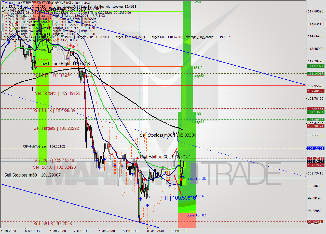Select the 'correction 61' label
Viewport: 326px width, 234px height.
click(196, 196)
